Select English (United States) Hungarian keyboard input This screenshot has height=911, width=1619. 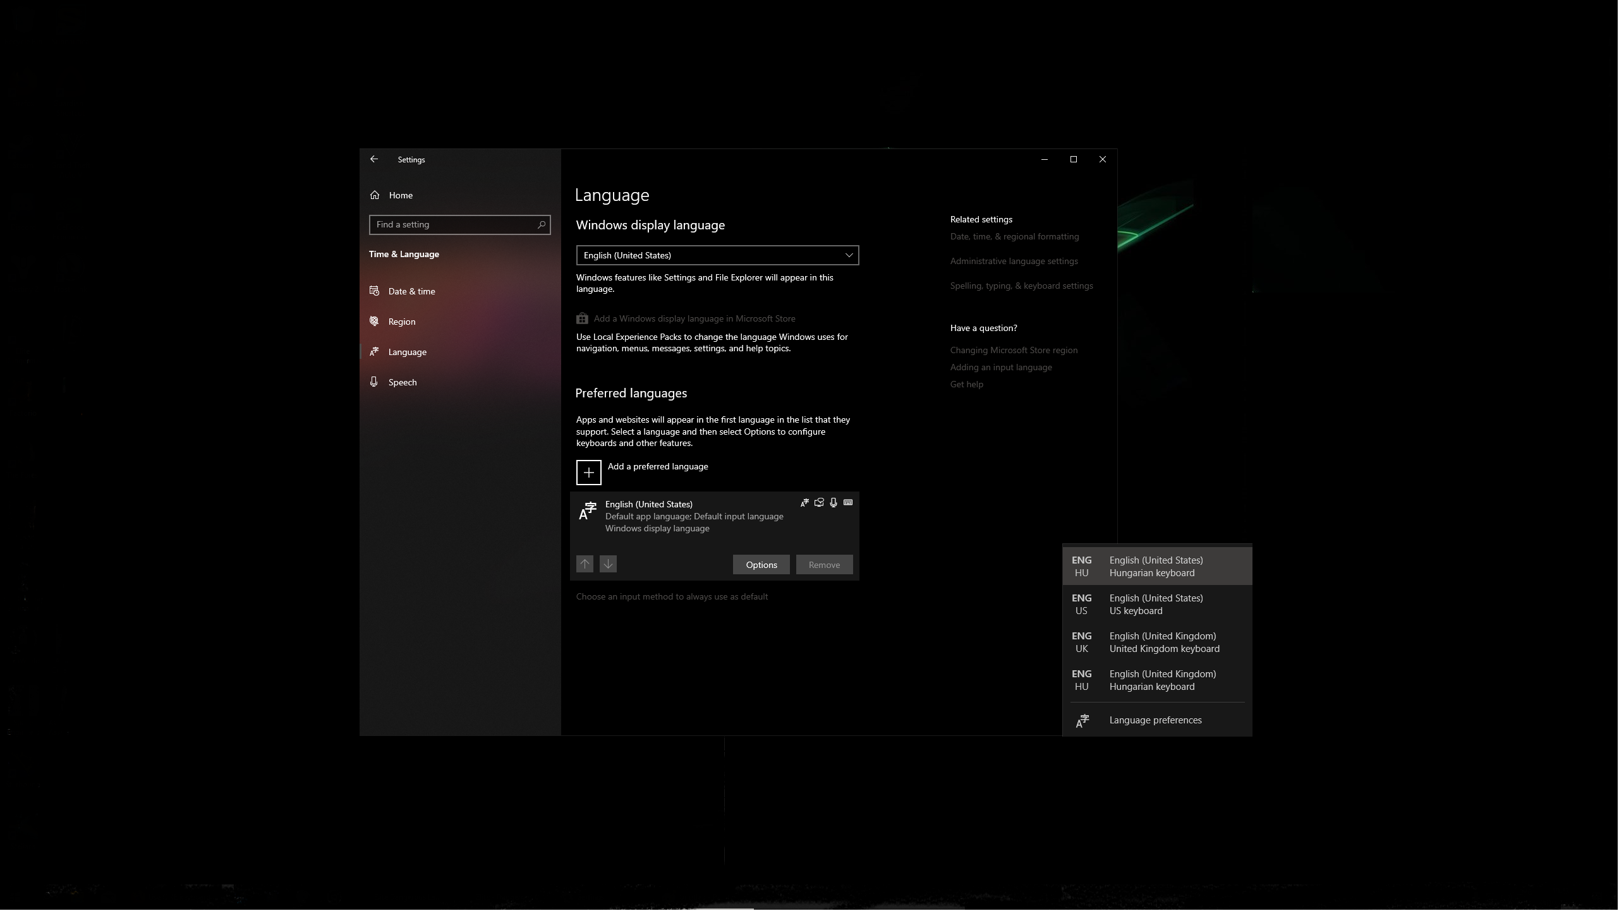(x=1158, y=567)
